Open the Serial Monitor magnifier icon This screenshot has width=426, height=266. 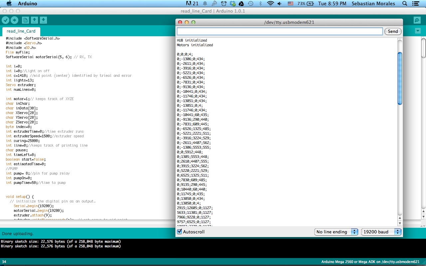pos(417,20)
